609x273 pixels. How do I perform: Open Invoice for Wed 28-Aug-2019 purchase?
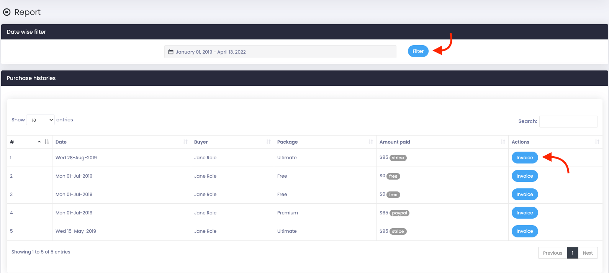(x=525, y=158)
